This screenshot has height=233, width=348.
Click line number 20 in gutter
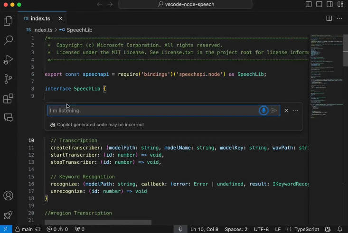31,213
